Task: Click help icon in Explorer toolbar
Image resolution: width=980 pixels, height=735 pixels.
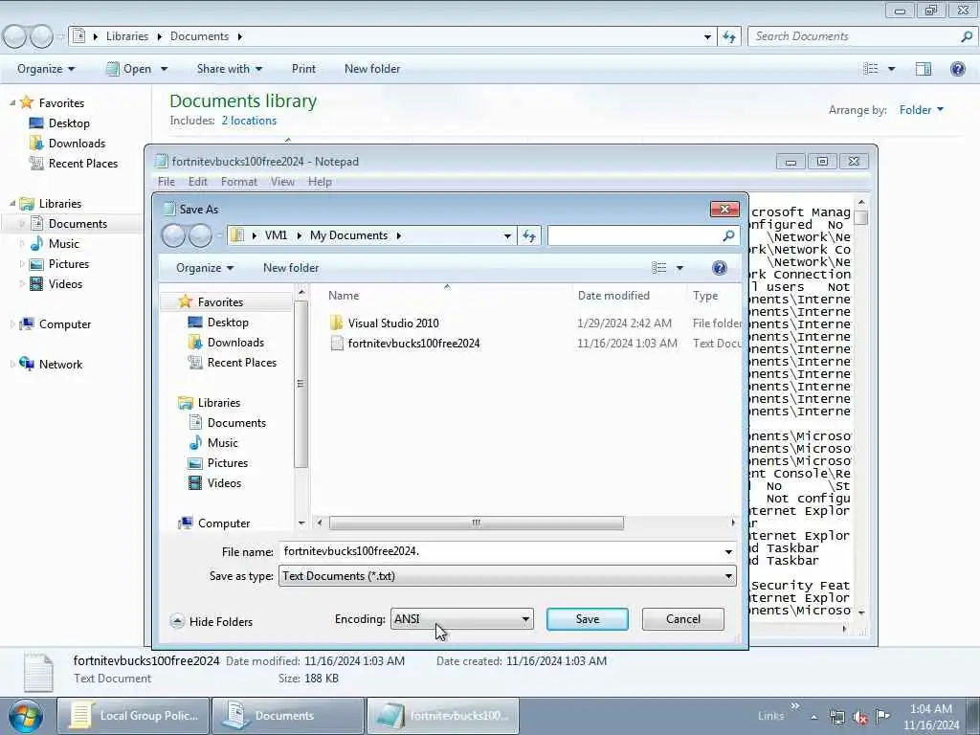Action: [957, 69]
